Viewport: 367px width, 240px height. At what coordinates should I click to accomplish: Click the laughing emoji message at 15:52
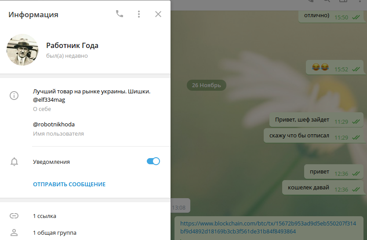[320, 67]
